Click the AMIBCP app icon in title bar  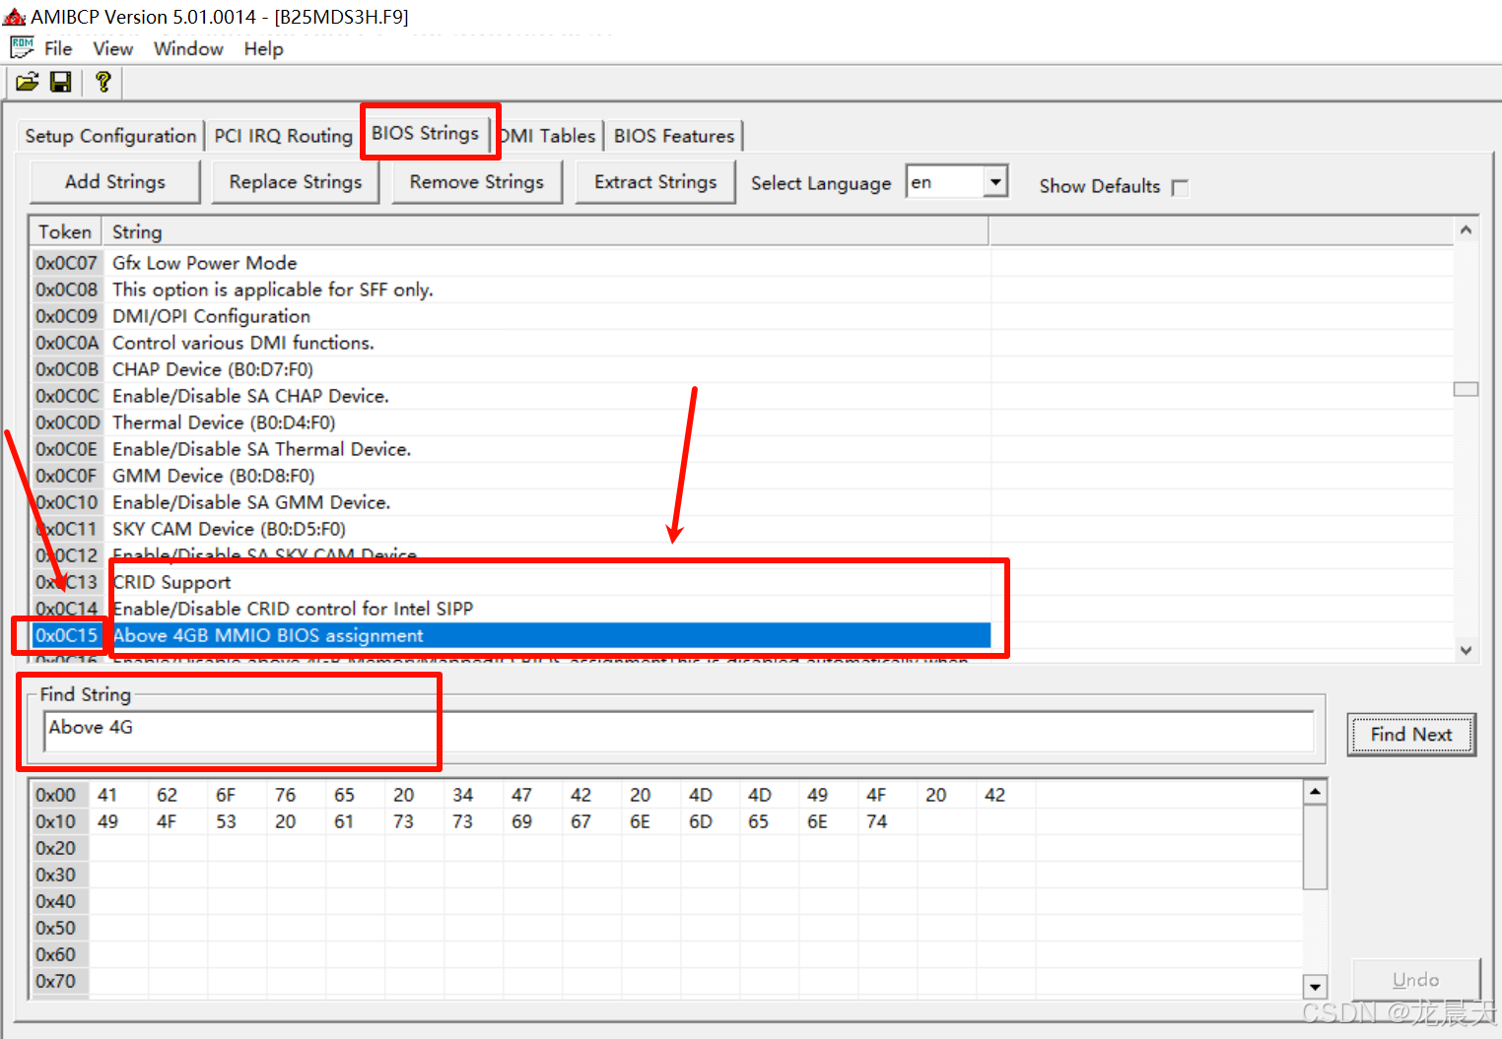coord(14,17)
